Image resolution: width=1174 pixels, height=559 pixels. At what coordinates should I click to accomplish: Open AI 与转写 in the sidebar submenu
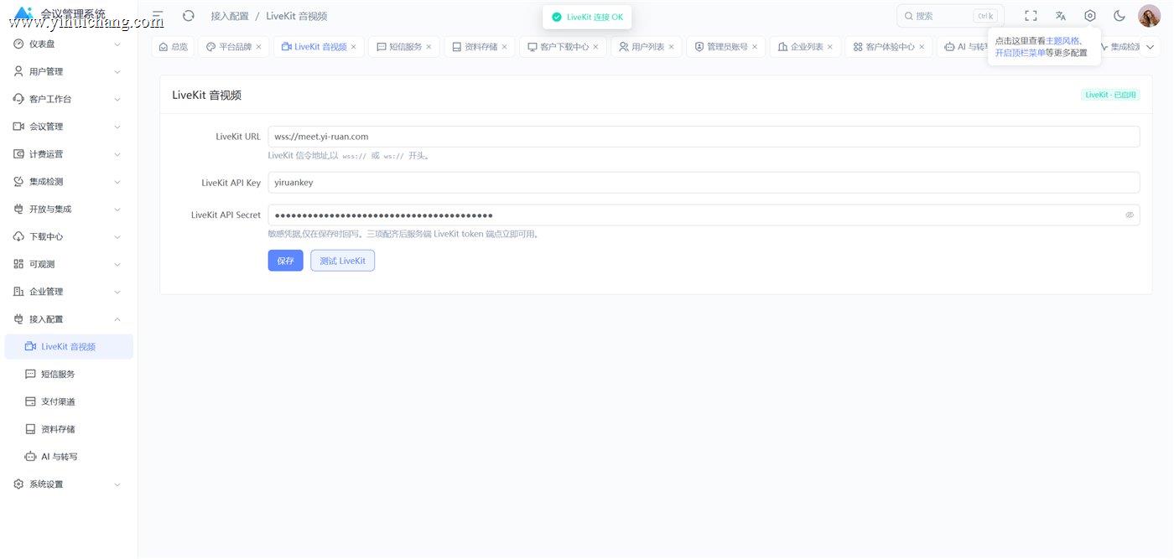(69, 457)
